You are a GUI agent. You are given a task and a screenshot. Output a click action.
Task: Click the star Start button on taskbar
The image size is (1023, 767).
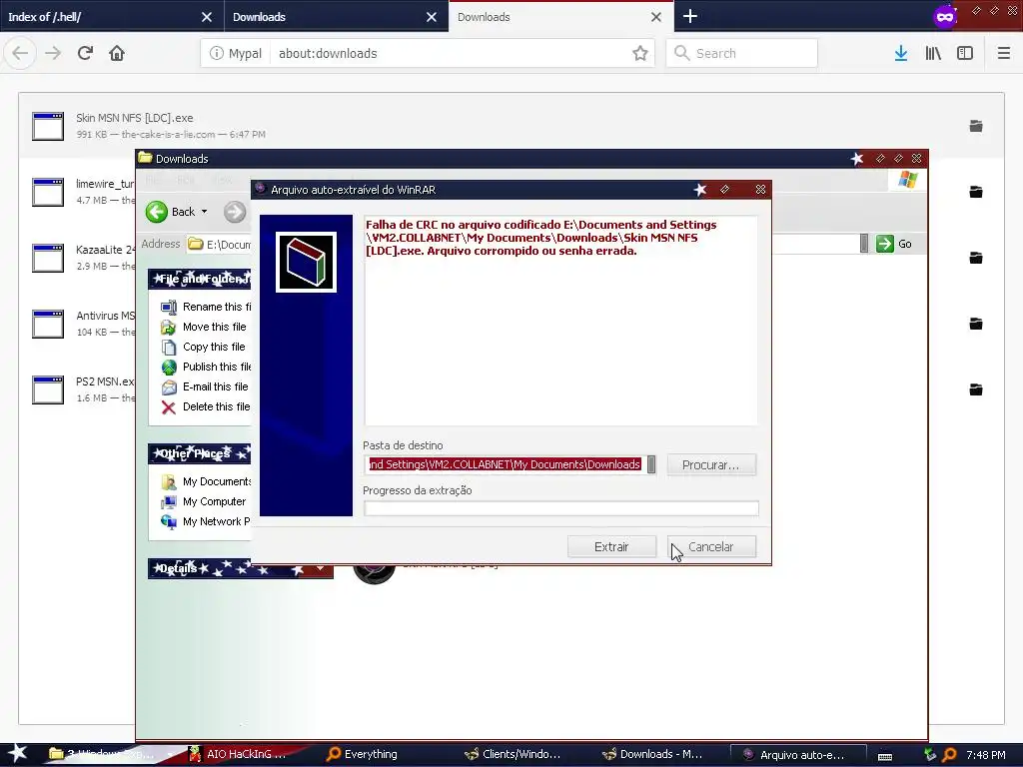(17, 753)
